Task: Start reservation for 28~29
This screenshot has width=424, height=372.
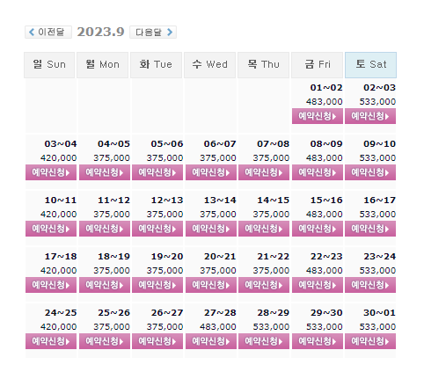Action: pos(264,341)
